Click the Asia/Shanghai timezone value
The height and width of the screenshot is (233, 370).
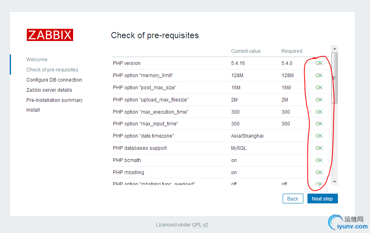247,136
